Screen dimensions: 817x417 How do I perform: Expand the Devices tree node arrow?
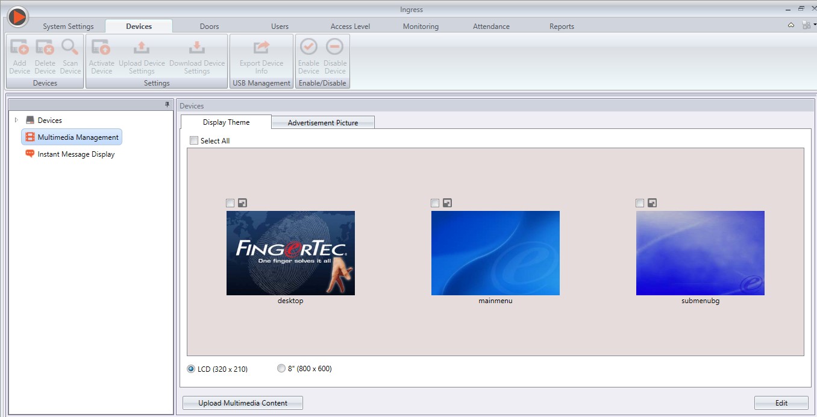coord(16,121)
